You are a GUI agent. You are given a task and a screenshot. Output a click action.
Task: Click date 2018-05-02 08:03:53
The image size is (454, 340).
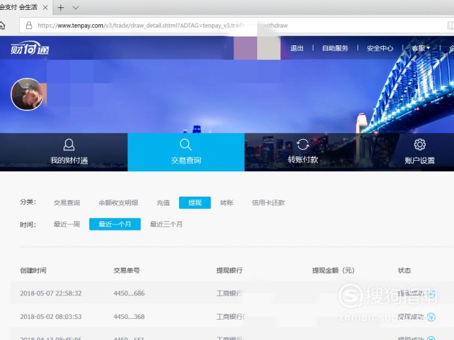[x=51, y=317]
